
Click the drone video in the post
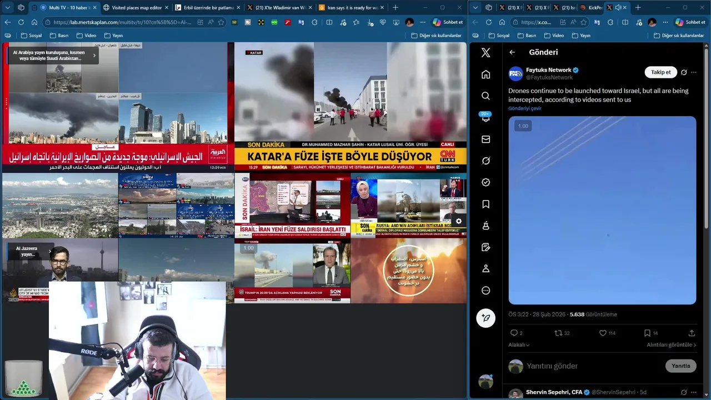click(x=602, y=210)
